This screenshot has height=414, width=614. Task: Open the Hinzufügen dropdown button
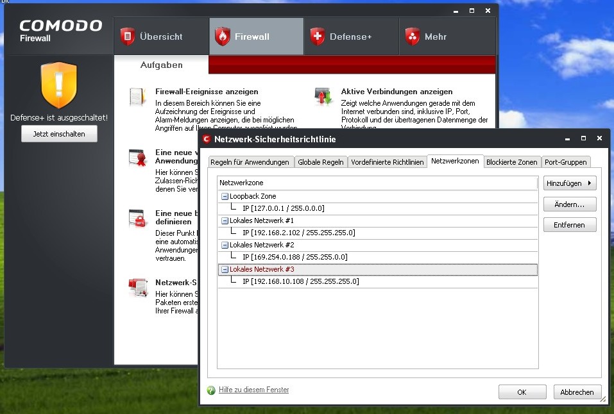click(570, 183)
